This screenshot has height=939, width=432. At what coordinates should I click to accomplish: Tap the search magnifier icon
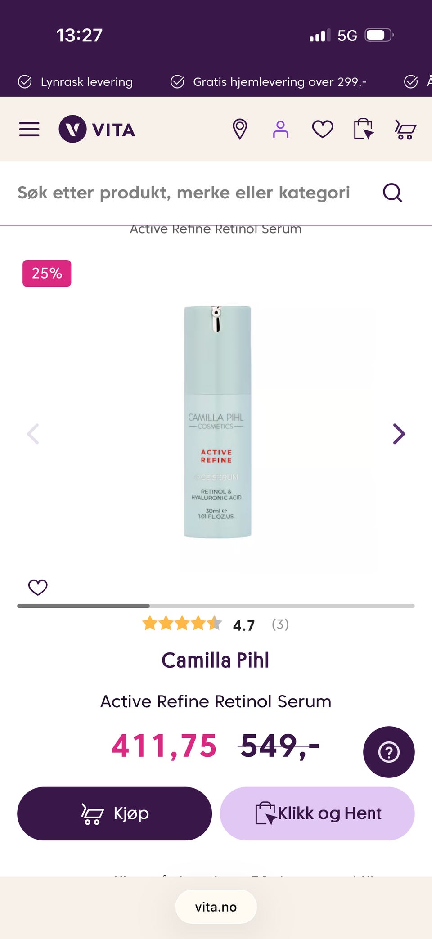[x=392, y=193]
